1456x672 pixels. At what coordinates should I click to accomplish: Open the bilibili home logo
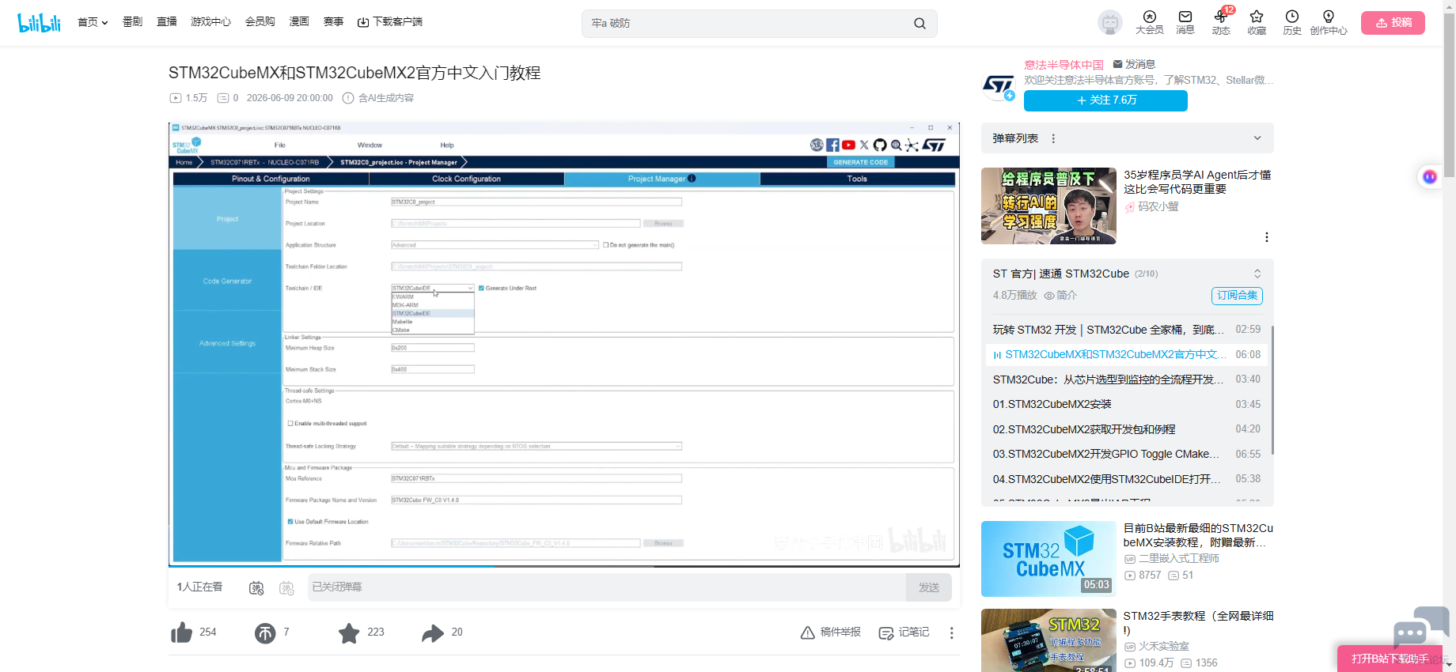pyautogui.click(x=39, y=22)
